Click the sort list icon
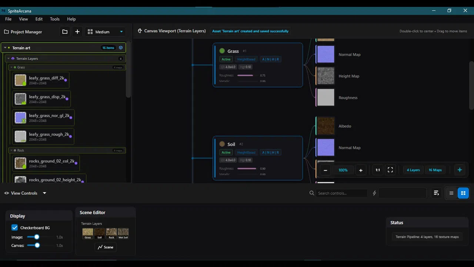The image size is (474, 267). 436,193
